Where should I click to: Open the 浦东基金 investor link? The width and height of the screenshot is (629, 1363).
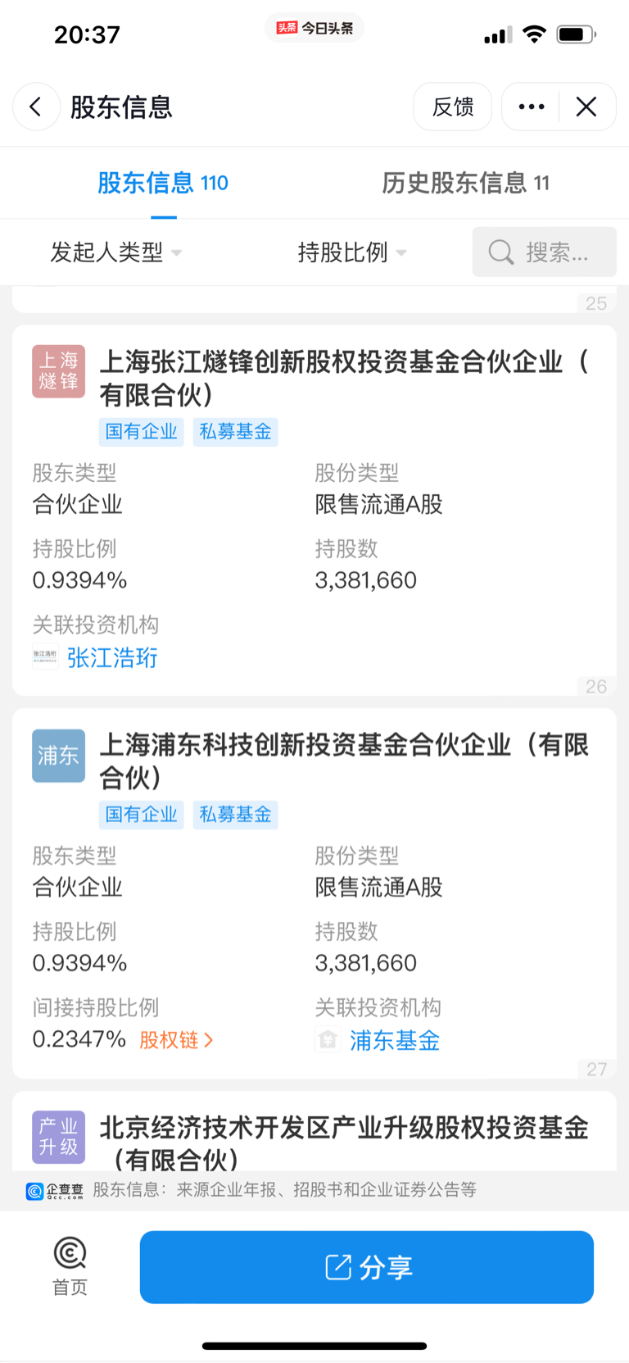(x=395, y=1040)
